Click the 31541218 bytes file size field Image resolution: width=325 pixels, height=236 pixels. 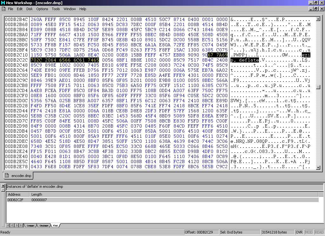click(277, 232)
